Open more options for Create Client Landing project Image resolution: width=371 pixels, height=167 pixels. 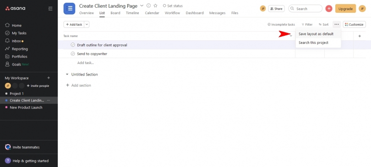(x=49, y=100)
